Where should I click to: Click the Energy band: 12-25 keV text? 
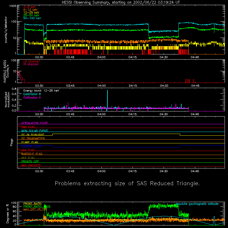(x=41, y=91)
